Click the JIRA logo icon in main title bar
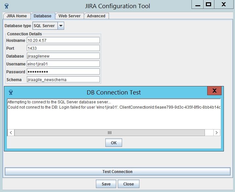 pyautogui.click(x=7, y=6)
